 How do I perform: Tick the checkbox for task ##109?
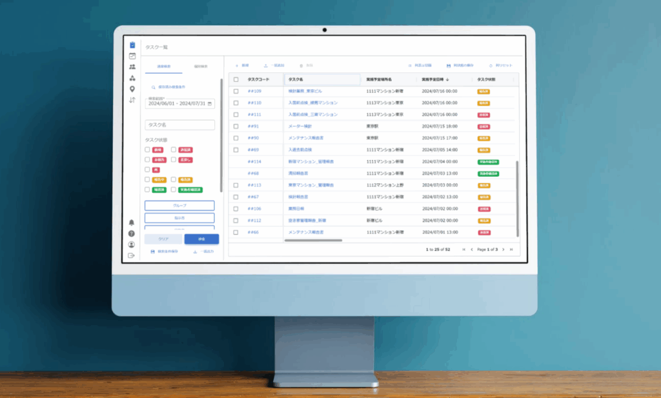[236, 92]
